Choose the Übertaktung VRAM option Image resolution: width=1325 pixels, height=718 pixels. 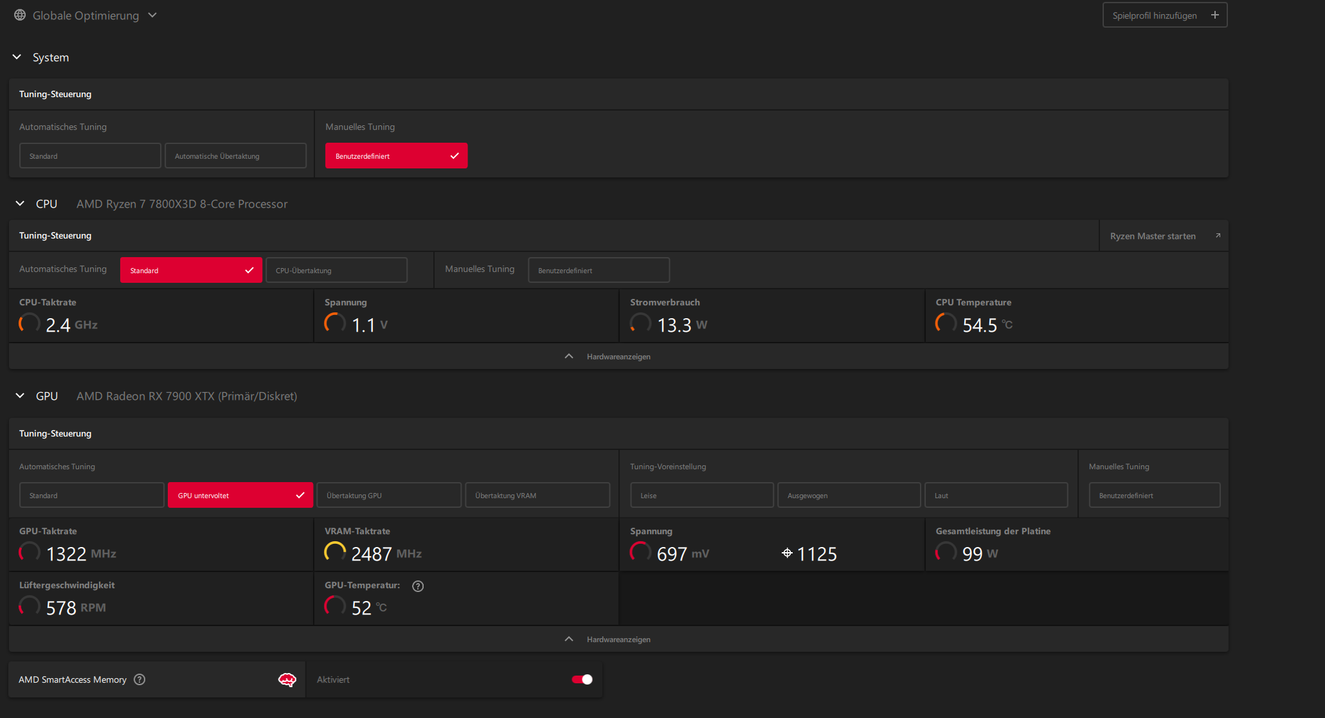coord(537,496)
